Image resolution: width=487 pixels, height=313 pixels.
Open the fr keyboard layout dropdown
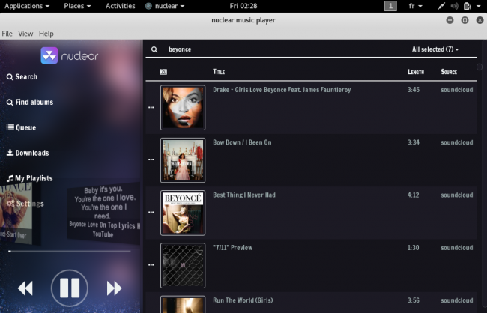[415, 6]
